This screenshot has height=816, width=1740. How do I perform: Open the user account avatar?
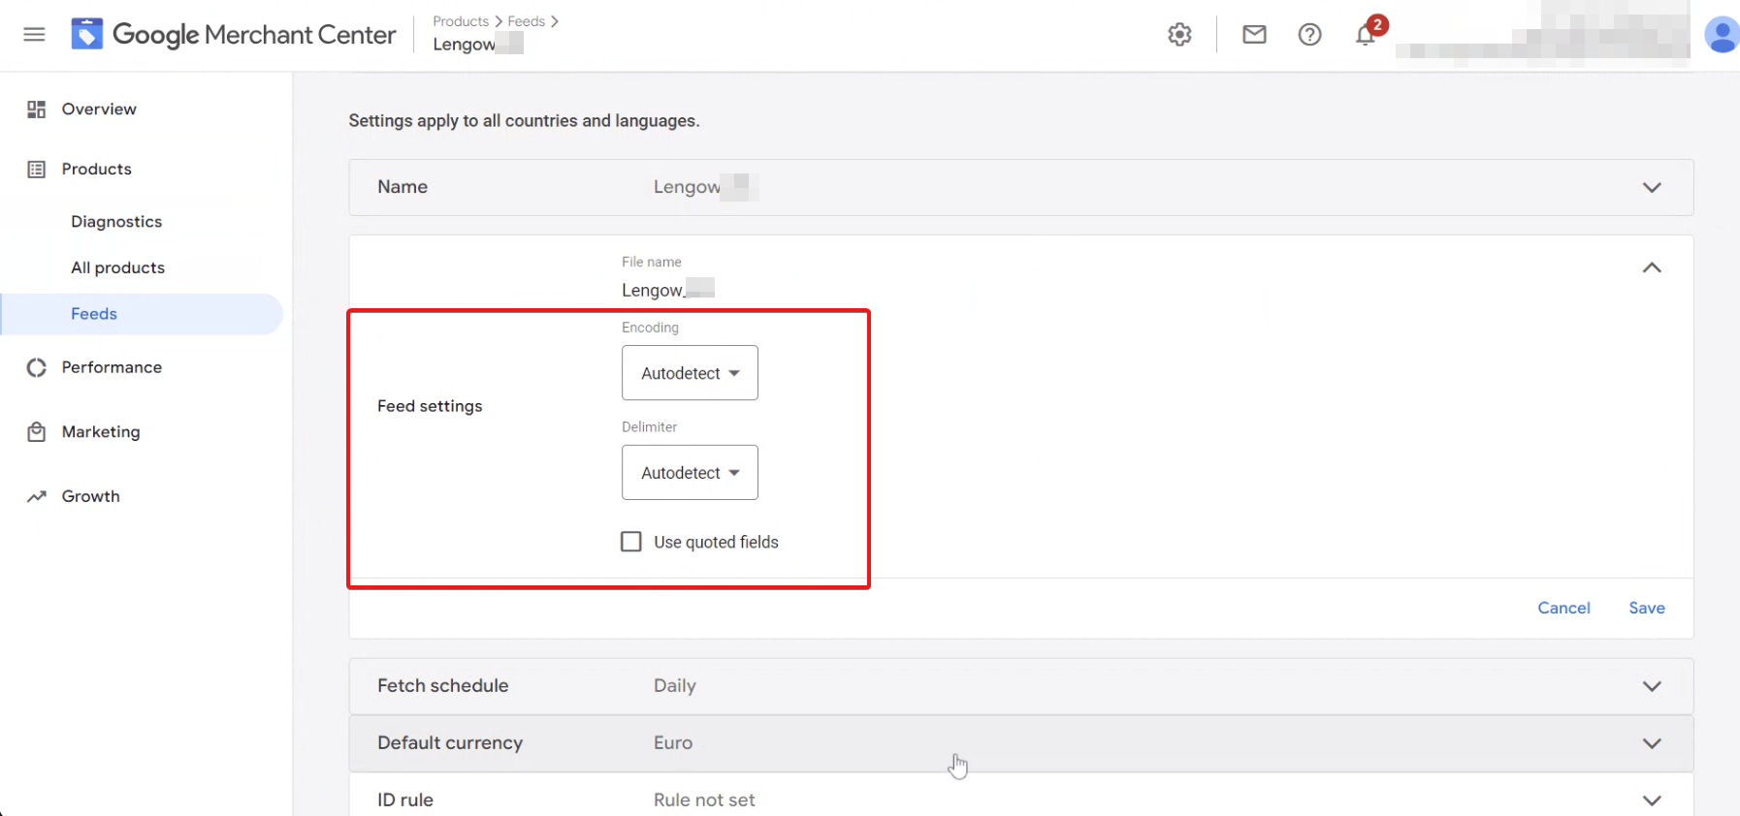coord(1721,35)
